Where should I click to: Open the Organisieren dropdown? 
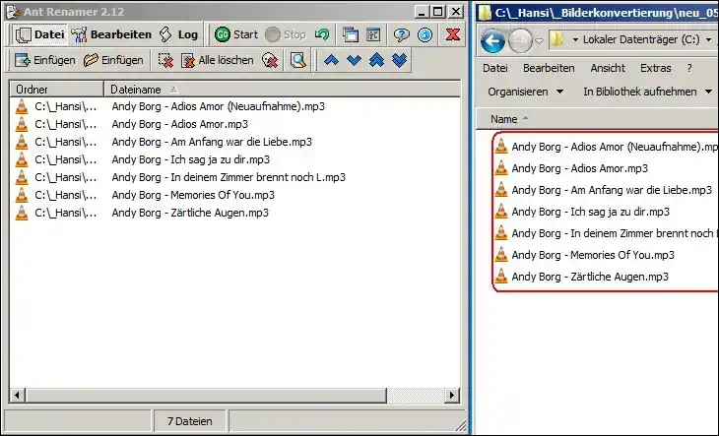point(525,92)
